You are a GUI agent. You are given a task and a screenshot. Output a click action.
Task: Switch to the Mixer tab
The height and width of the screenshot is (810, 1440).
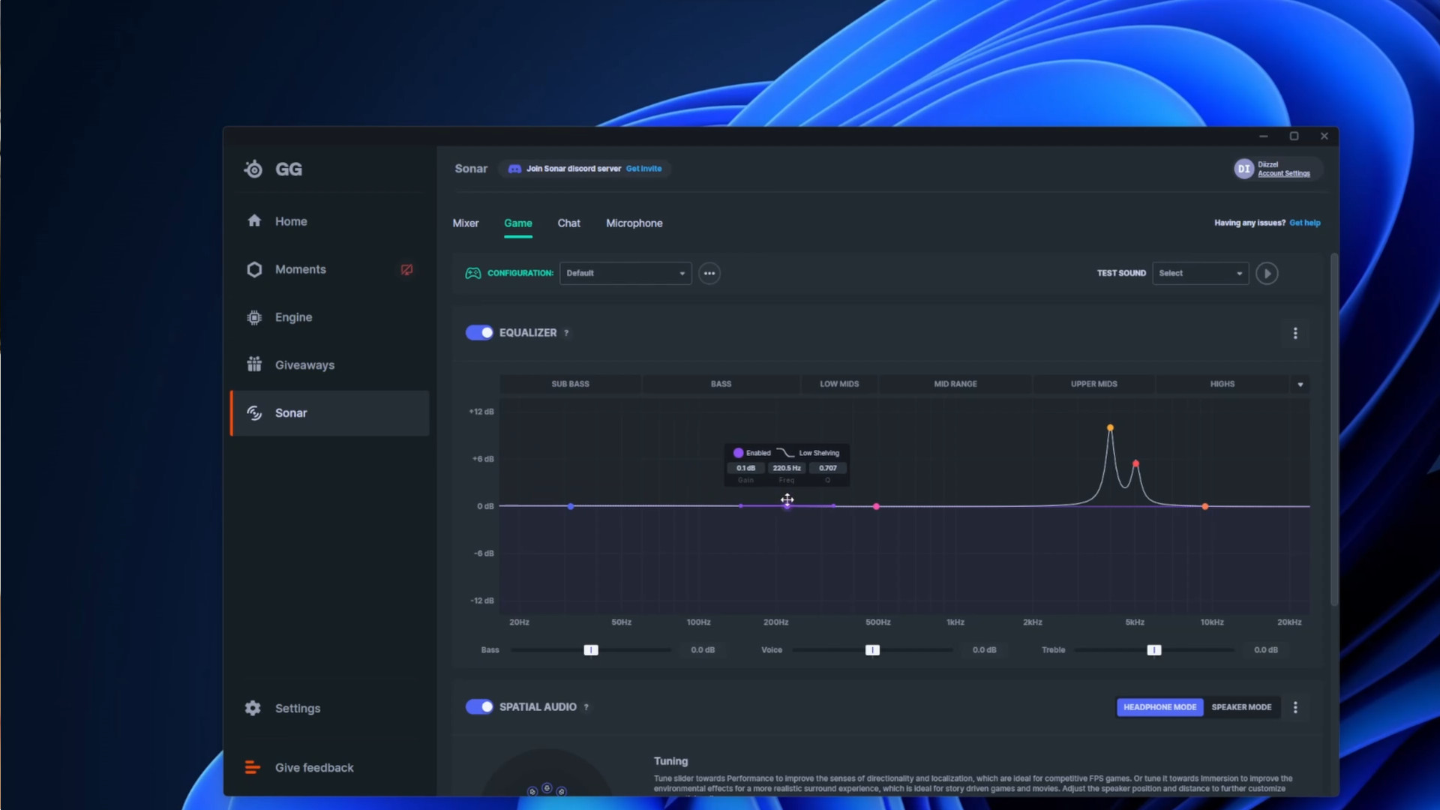coord(466,223)
